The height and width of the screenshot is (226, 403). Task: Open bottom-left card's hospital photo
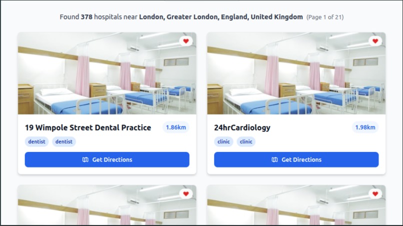[x=107, y=205]
